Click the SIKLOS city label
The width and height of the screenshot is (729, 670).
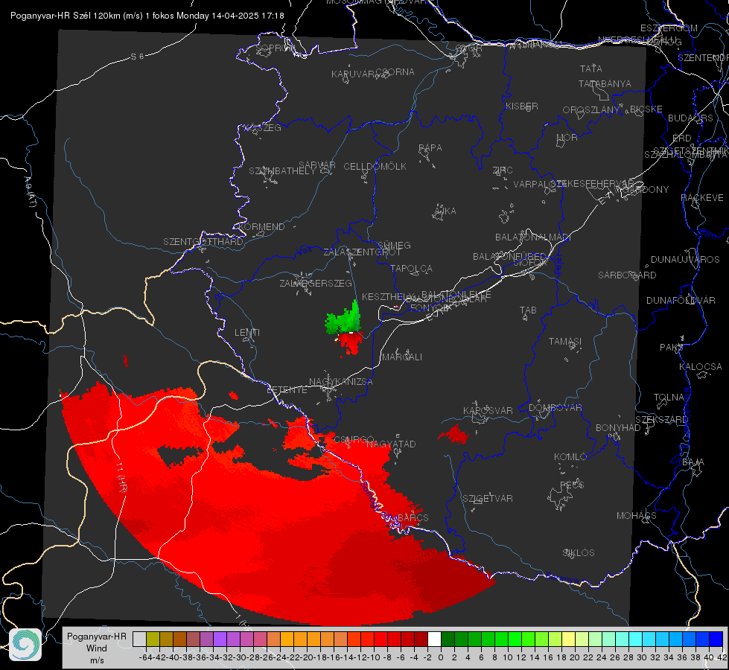579,553
